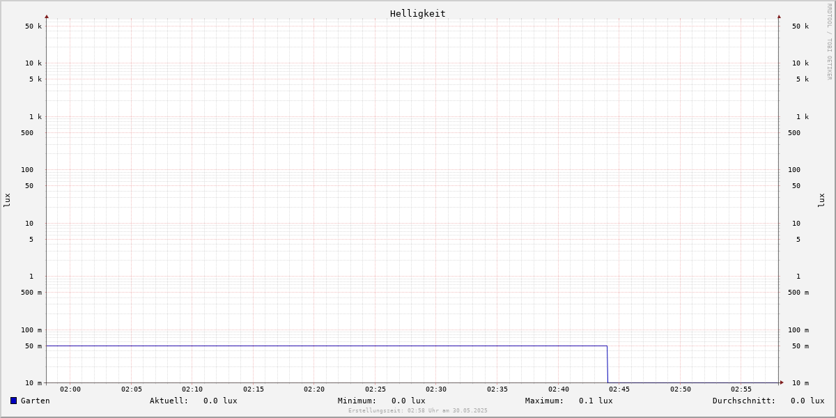Click the blue Garten legend color box
Image resolution: width=836 pixels, height=418 pixels.
tap(13, 401)
